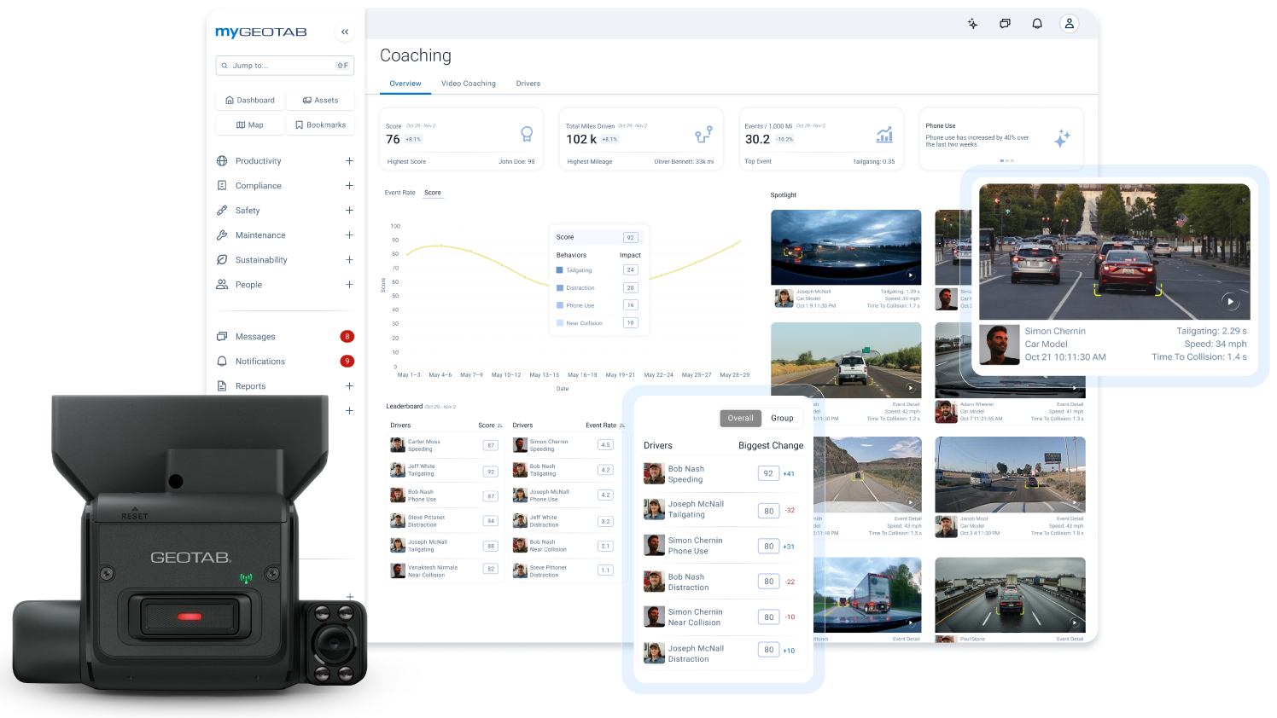Select Bob Nash Speeding in Biggest Change
The height and width of the screenshot is (718, 1277).
(x=723, y=474)
